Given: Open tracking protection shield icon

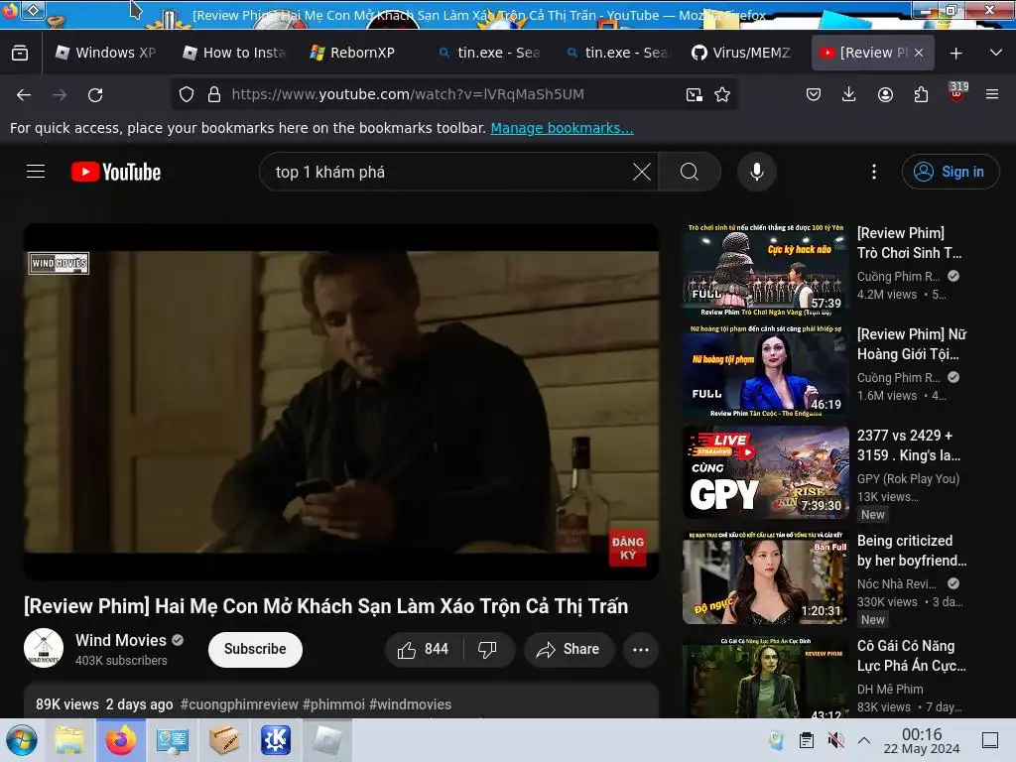Looking at the screenshot, I should (x=187, y=94).
